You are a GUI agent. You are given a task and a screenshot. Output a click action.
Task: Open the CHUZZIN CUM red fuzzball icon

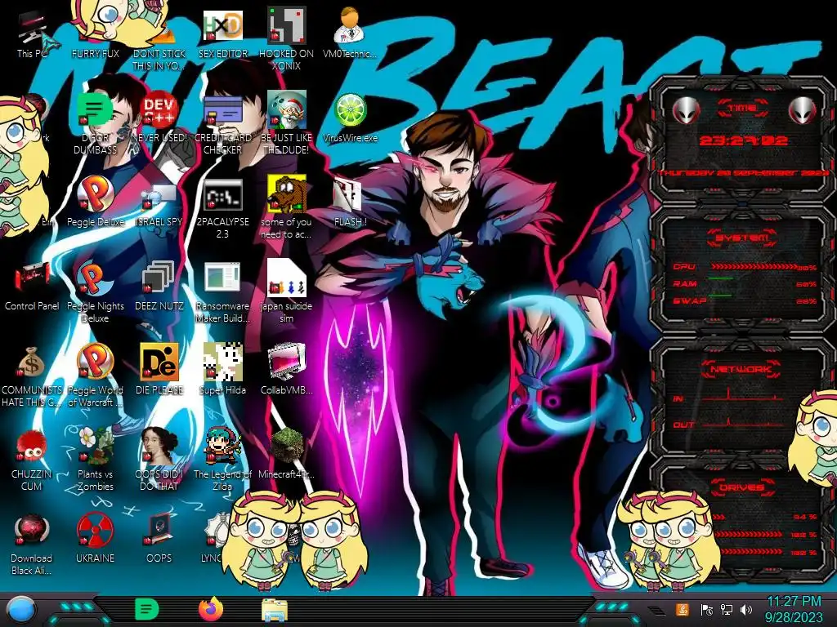pos(32,460)
